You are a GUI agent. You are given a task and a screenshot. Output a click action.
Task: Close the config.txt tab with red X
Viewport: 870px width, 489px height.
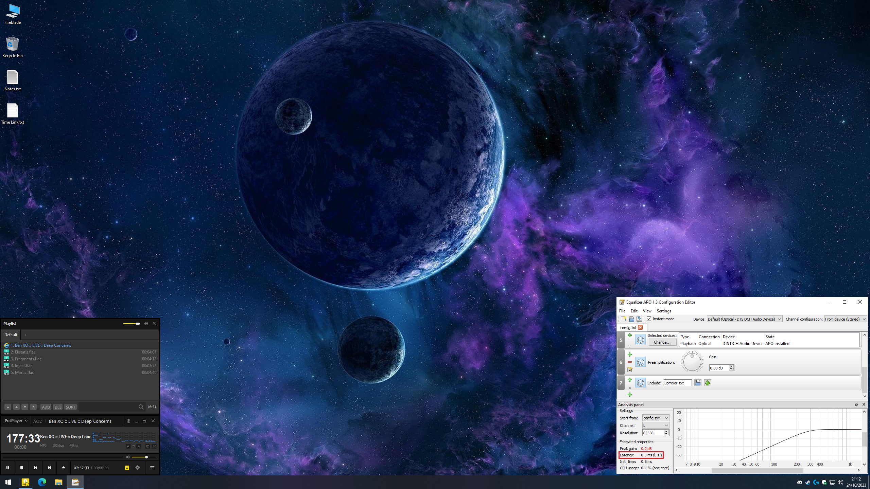coord(640,327)
